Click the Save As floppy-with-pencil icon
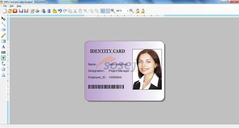239x128 pixels. click(26, 11)
